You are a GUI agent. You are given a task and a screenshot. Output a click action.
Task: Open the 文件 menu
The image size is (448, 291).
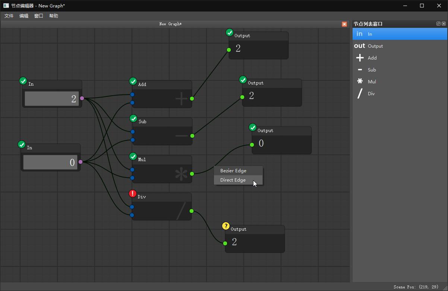click(9, 16)
